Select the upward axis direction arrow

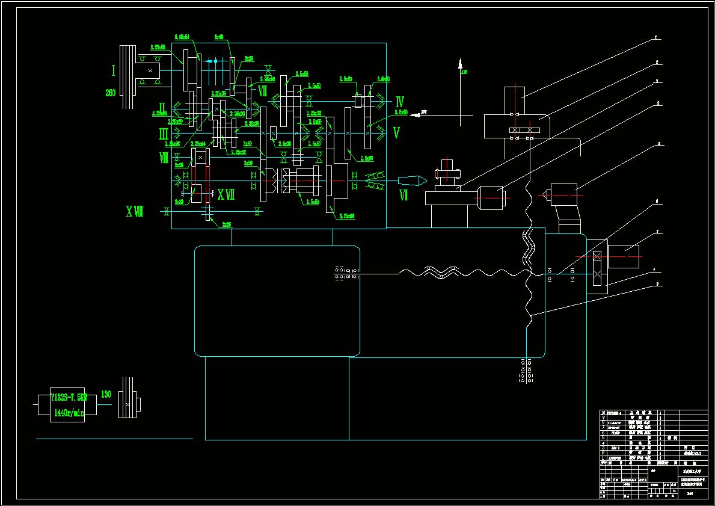[460, 64]
